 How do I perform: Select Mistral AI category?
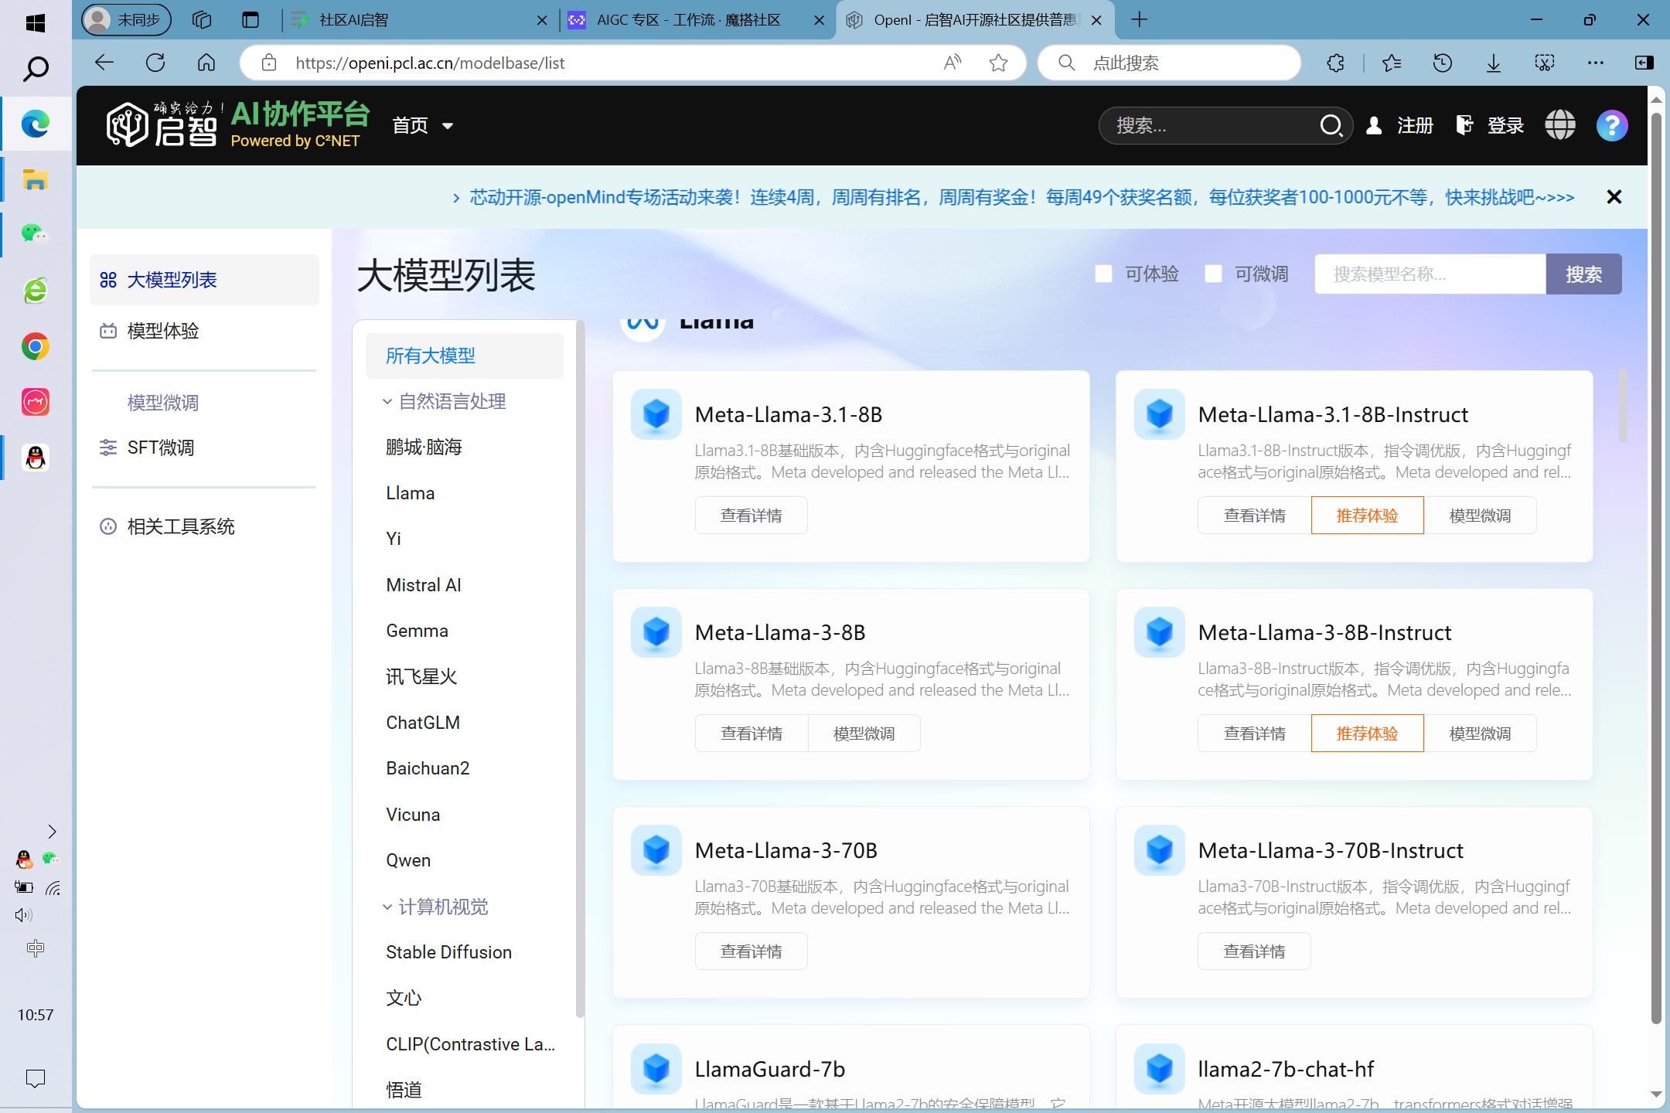pyautogui.click(x=424, y=585)
